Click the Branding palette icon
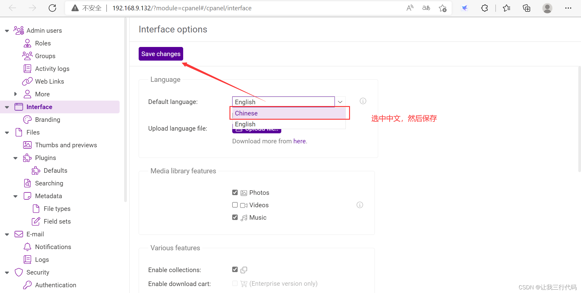This screenshot has height=293, width=581. click(x=28, y=120)
